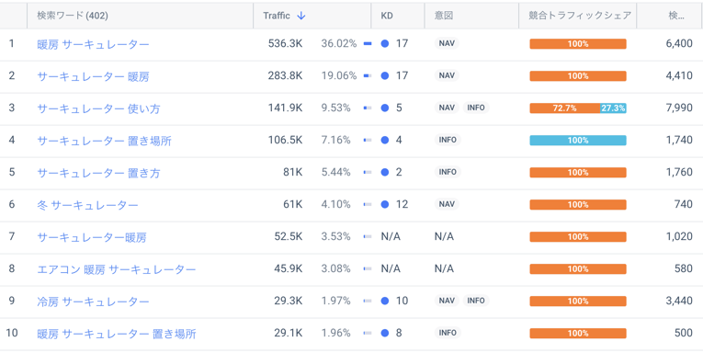Click the KD column header
Image resolution: width=703 pixels, height=353 pixels.
tap(387, 16)
